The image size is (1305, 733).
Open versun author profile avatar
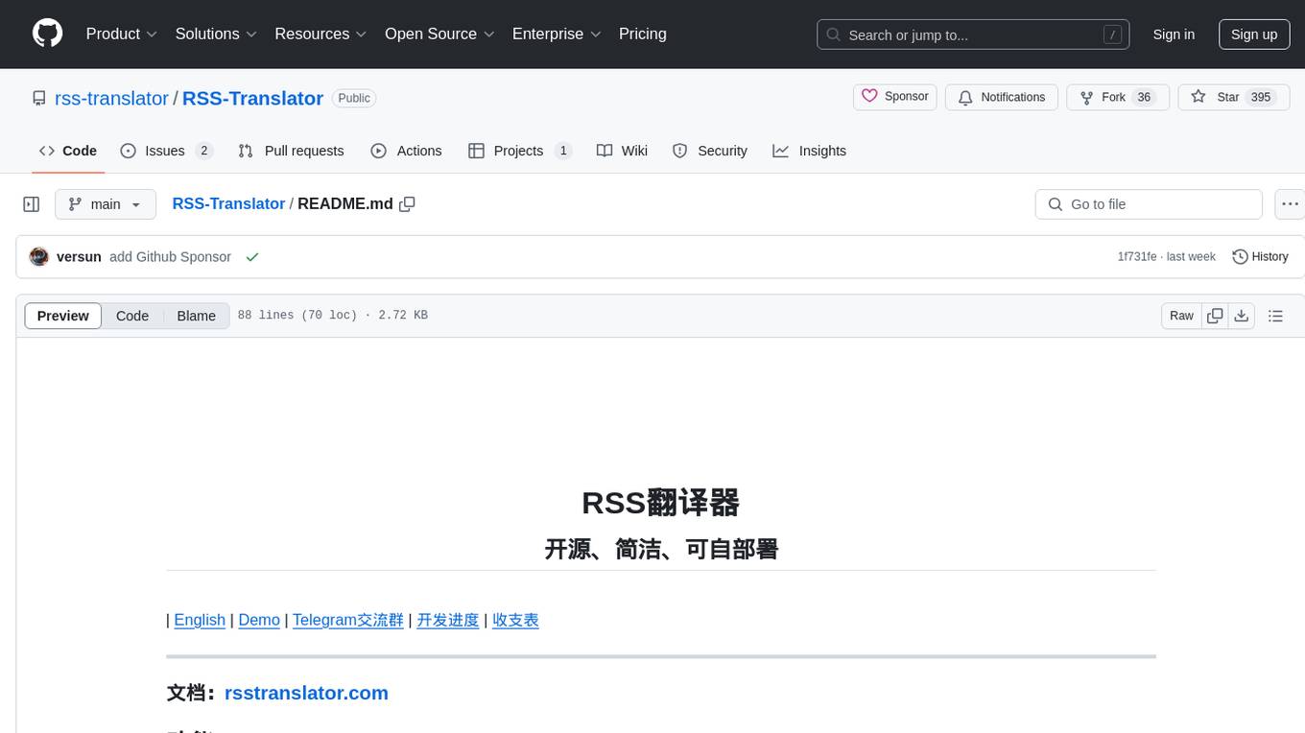coord(39,257)
